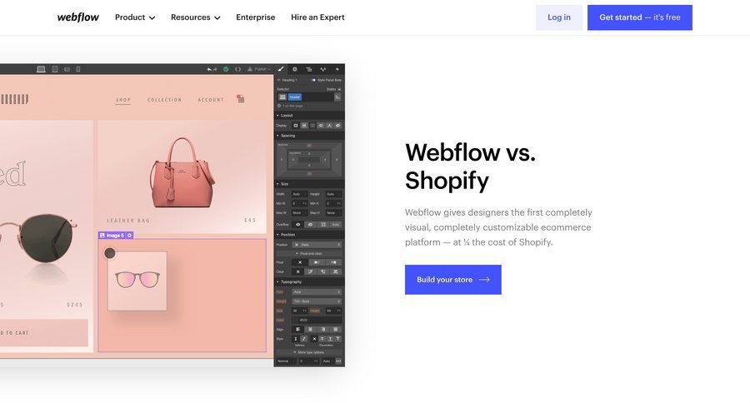Set overflow to scroll option
This screenshot has width=750, height=403.
tap(322, 224)
